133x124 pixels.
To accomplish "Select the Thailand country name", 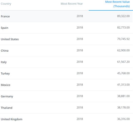I will coord(6,108).
